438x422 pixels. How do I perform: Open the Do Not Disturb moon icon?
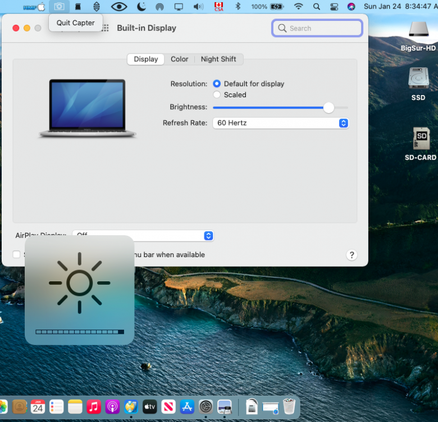(142, 7)
